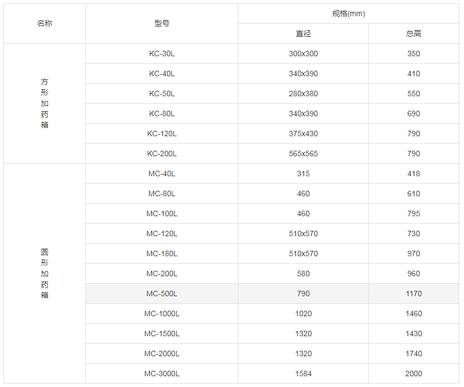Click the MC-180L model cell
Viewport: 464px width, 387px height.
point(162,253)
